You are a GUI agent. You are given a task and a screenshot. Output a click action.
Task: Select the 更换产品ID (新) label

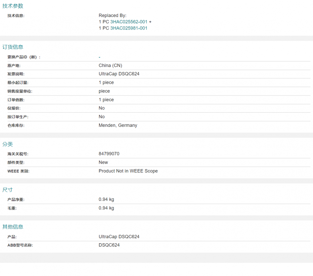(24, 57)
